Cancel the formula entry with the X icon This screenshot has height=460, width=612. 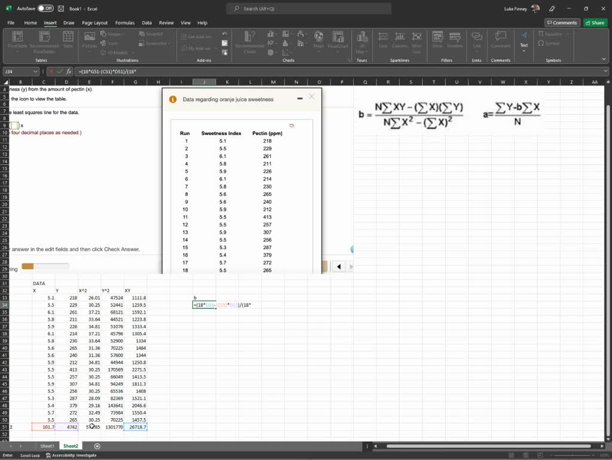click(51, 72)
